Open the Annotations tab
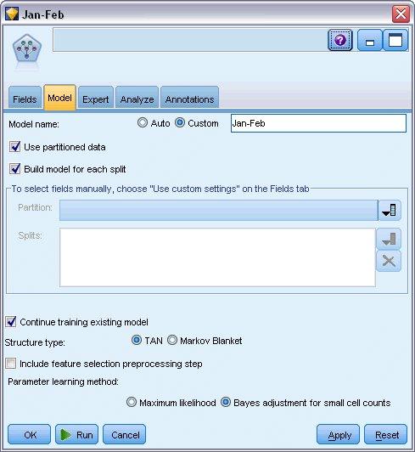 189,98
